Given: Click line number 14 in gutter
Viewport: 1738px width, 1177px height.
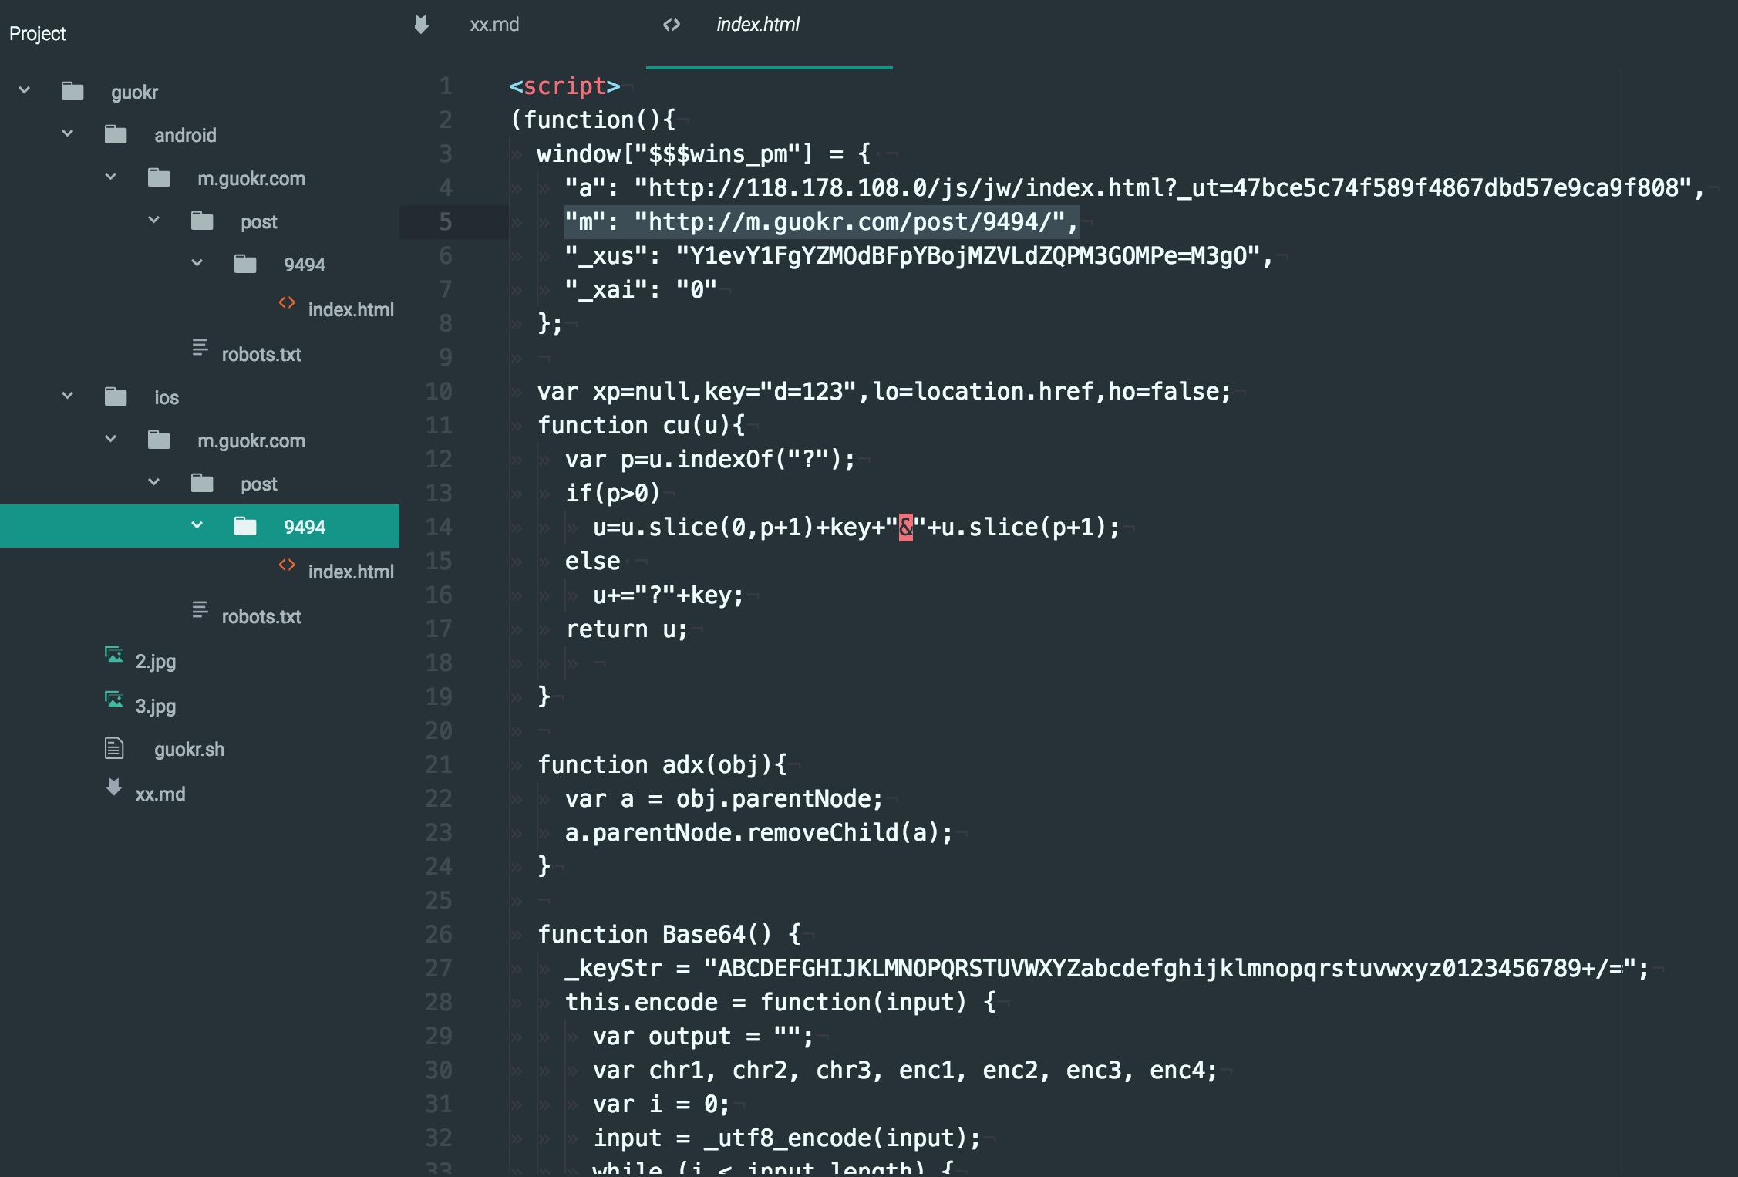Looking at the screenshot, I should pos(439,527).
